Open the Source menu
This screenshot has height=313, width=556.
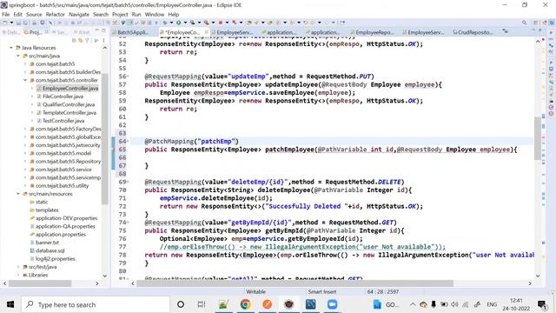(34, 14)
